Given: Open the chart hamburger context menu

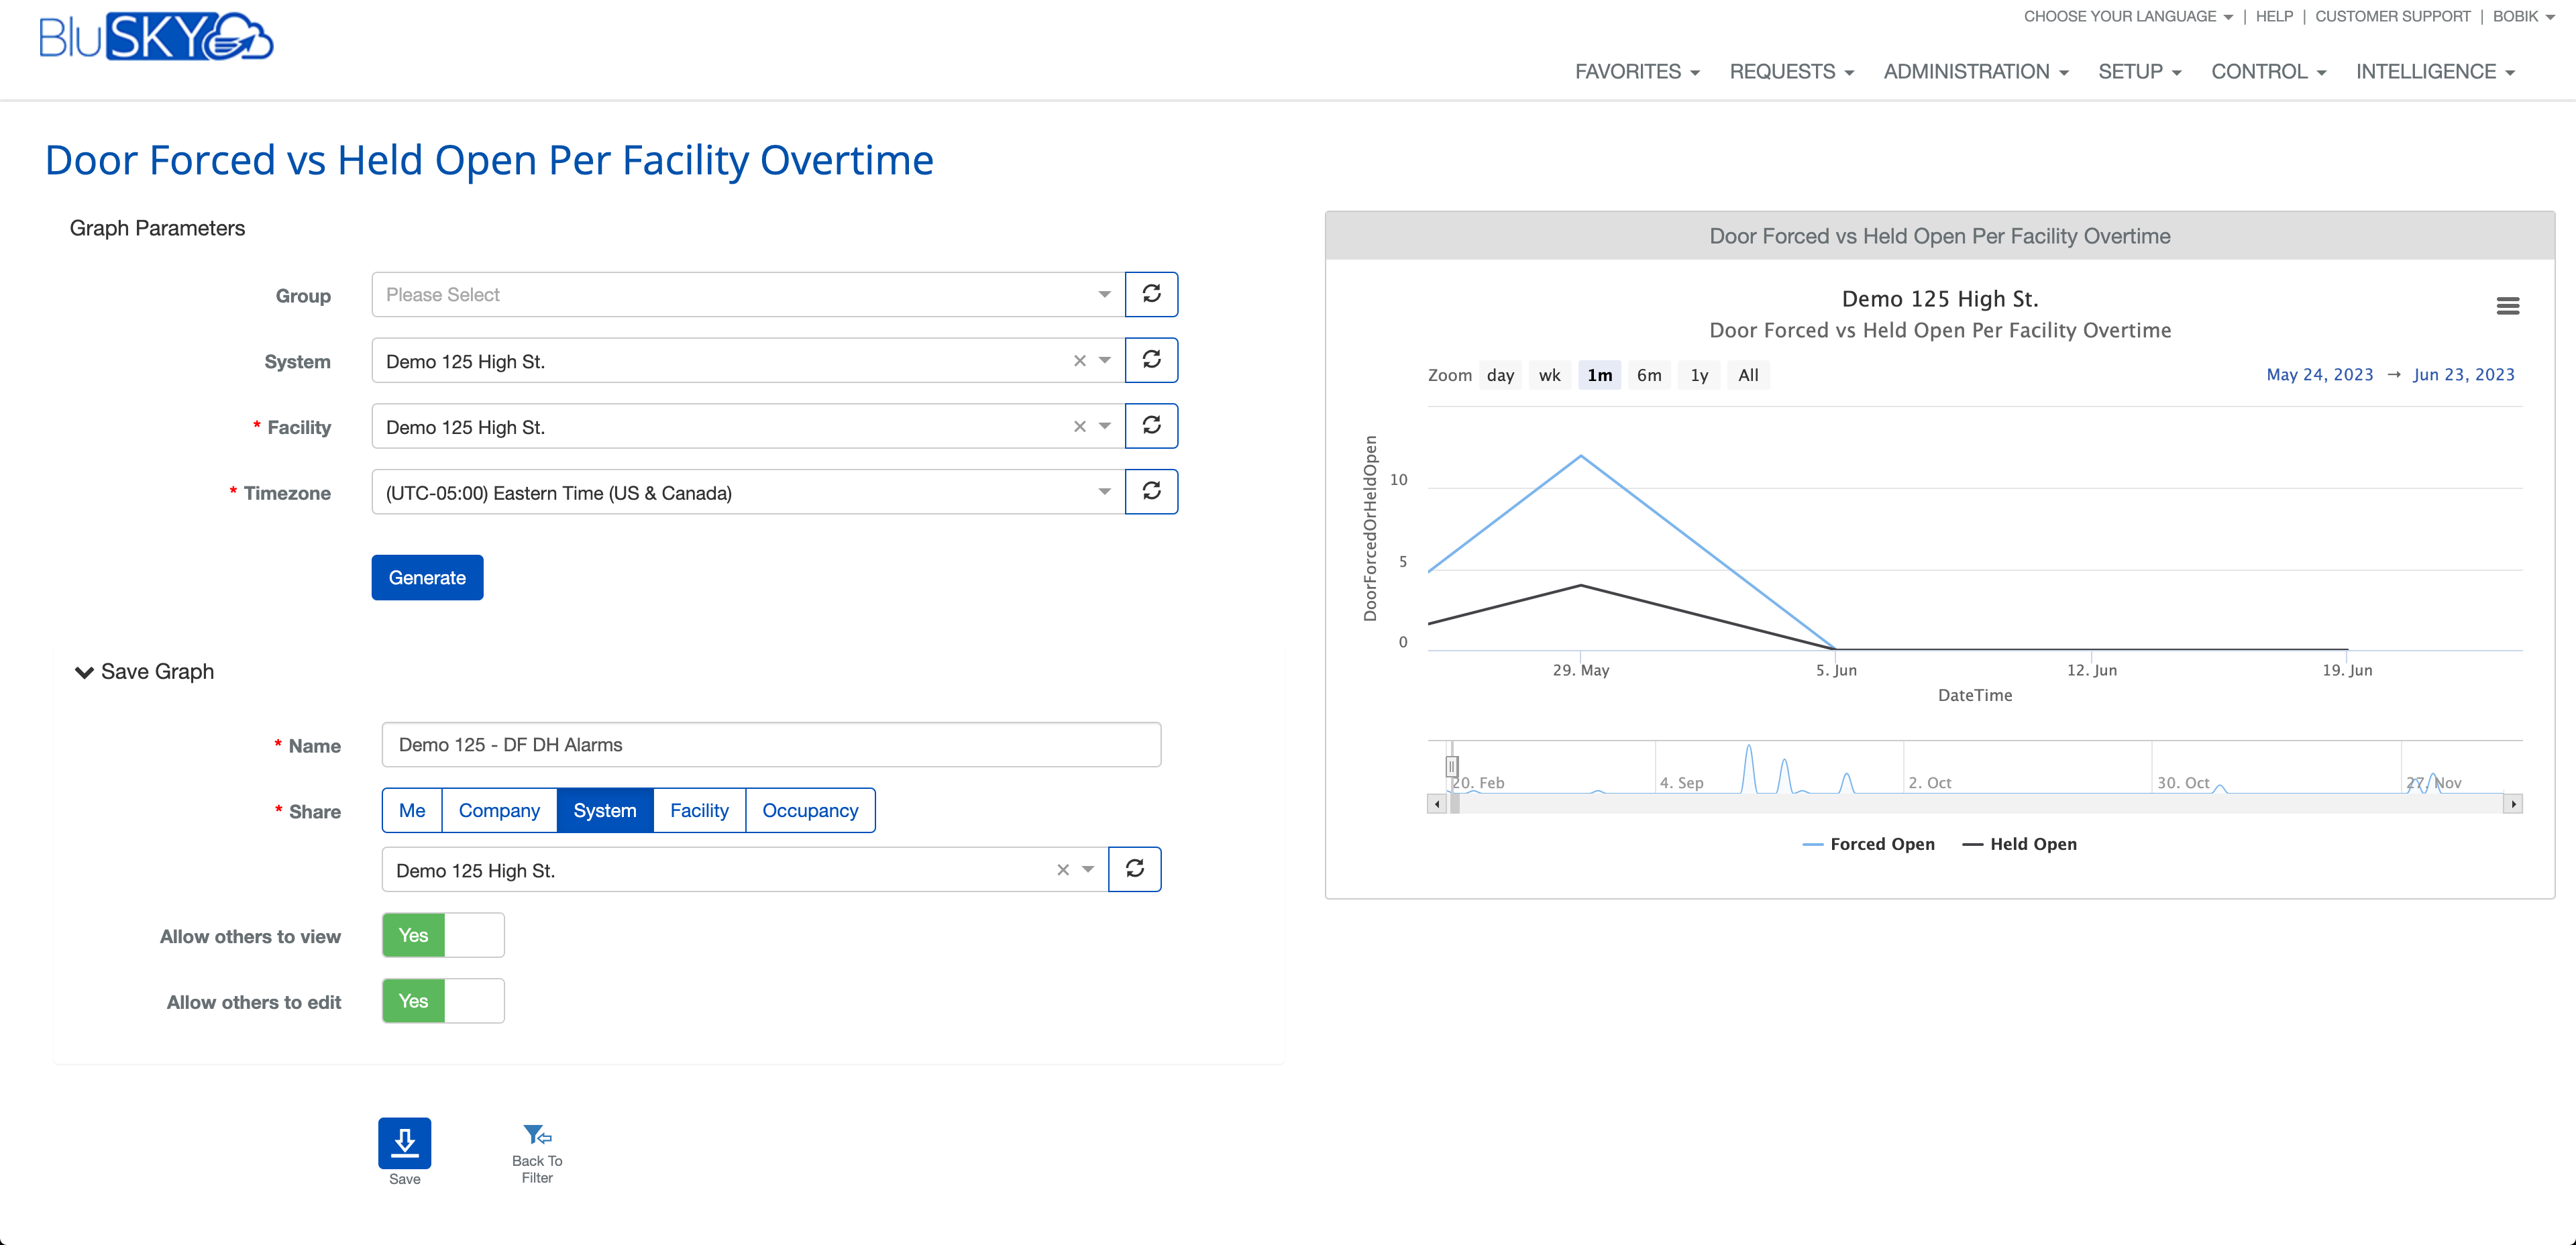Looking at the screenshot, I should [x=2507, y=306].
